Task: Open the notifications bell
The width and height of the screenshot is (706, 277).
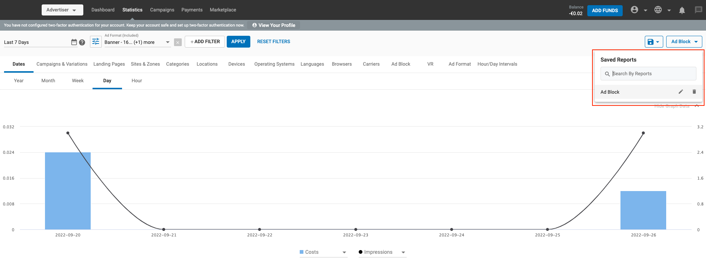Action: tap(682, 10)
